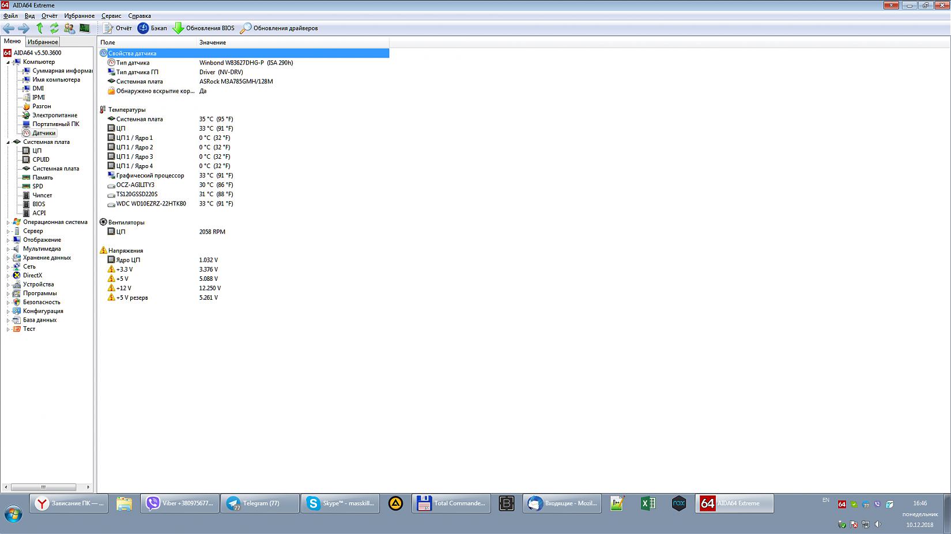Image resolution: width=951 pixels, height=534 pixels.
Task: Click the Поле column header
Action: 108,43
